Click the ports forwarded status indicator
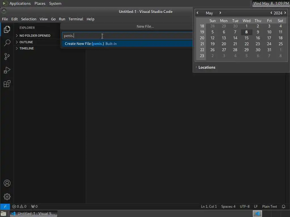The width and height of the screenshot is (290, 217). pos(34,207)
